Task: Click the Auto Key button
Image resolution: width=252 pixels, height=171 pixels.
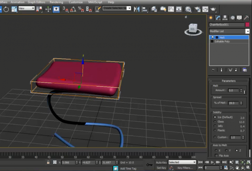Action: (161, 162)
